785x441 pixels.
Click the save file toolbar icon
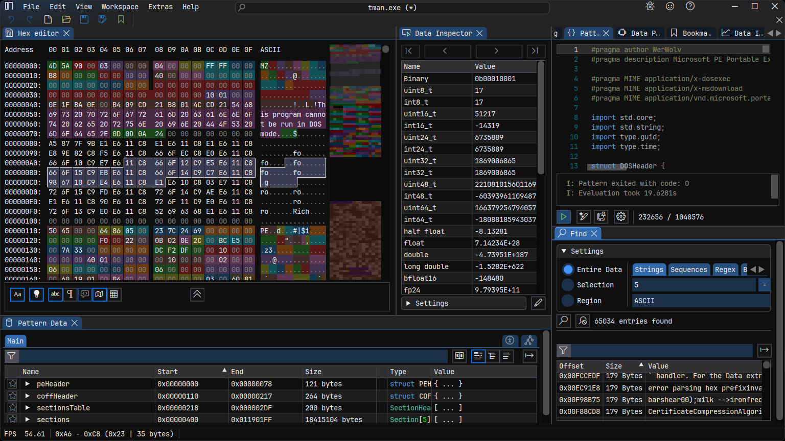coord(84,19)
